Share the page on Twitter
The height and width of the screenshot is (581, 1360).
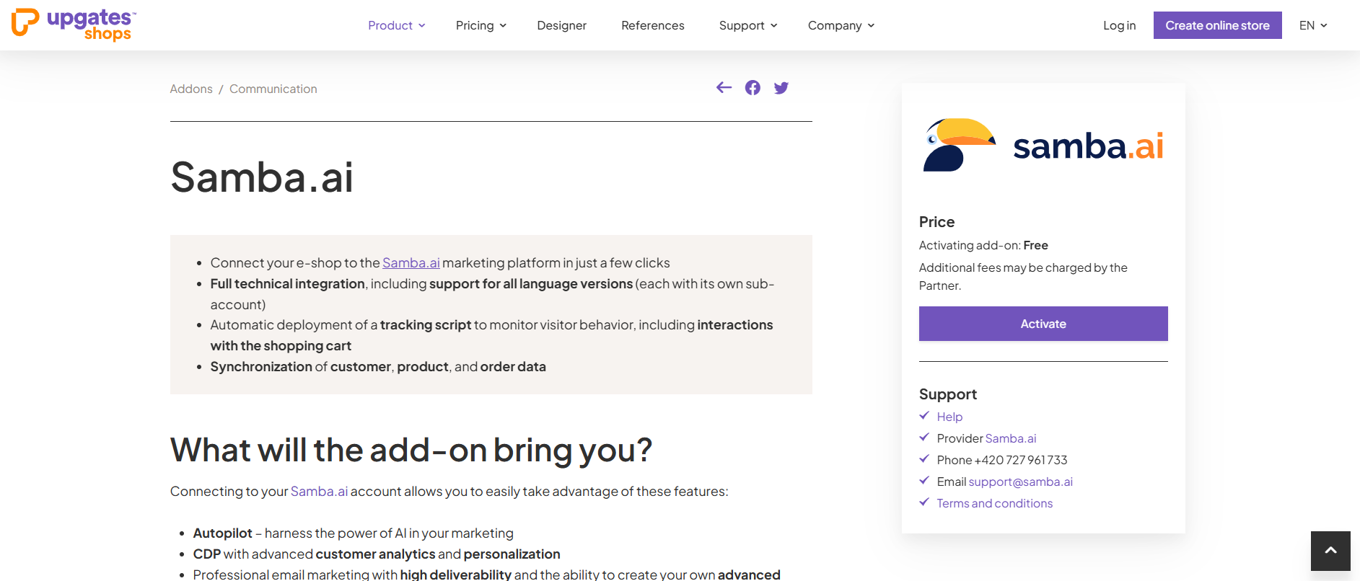pos(781,88)
